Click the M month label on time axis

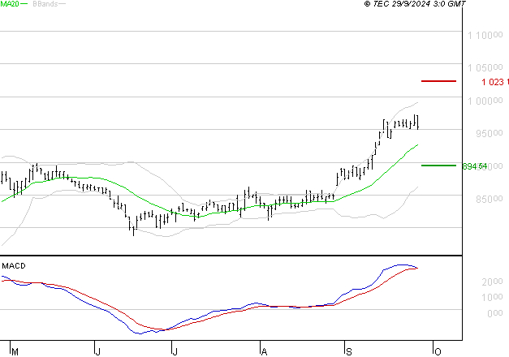click(x=15, y=352)
